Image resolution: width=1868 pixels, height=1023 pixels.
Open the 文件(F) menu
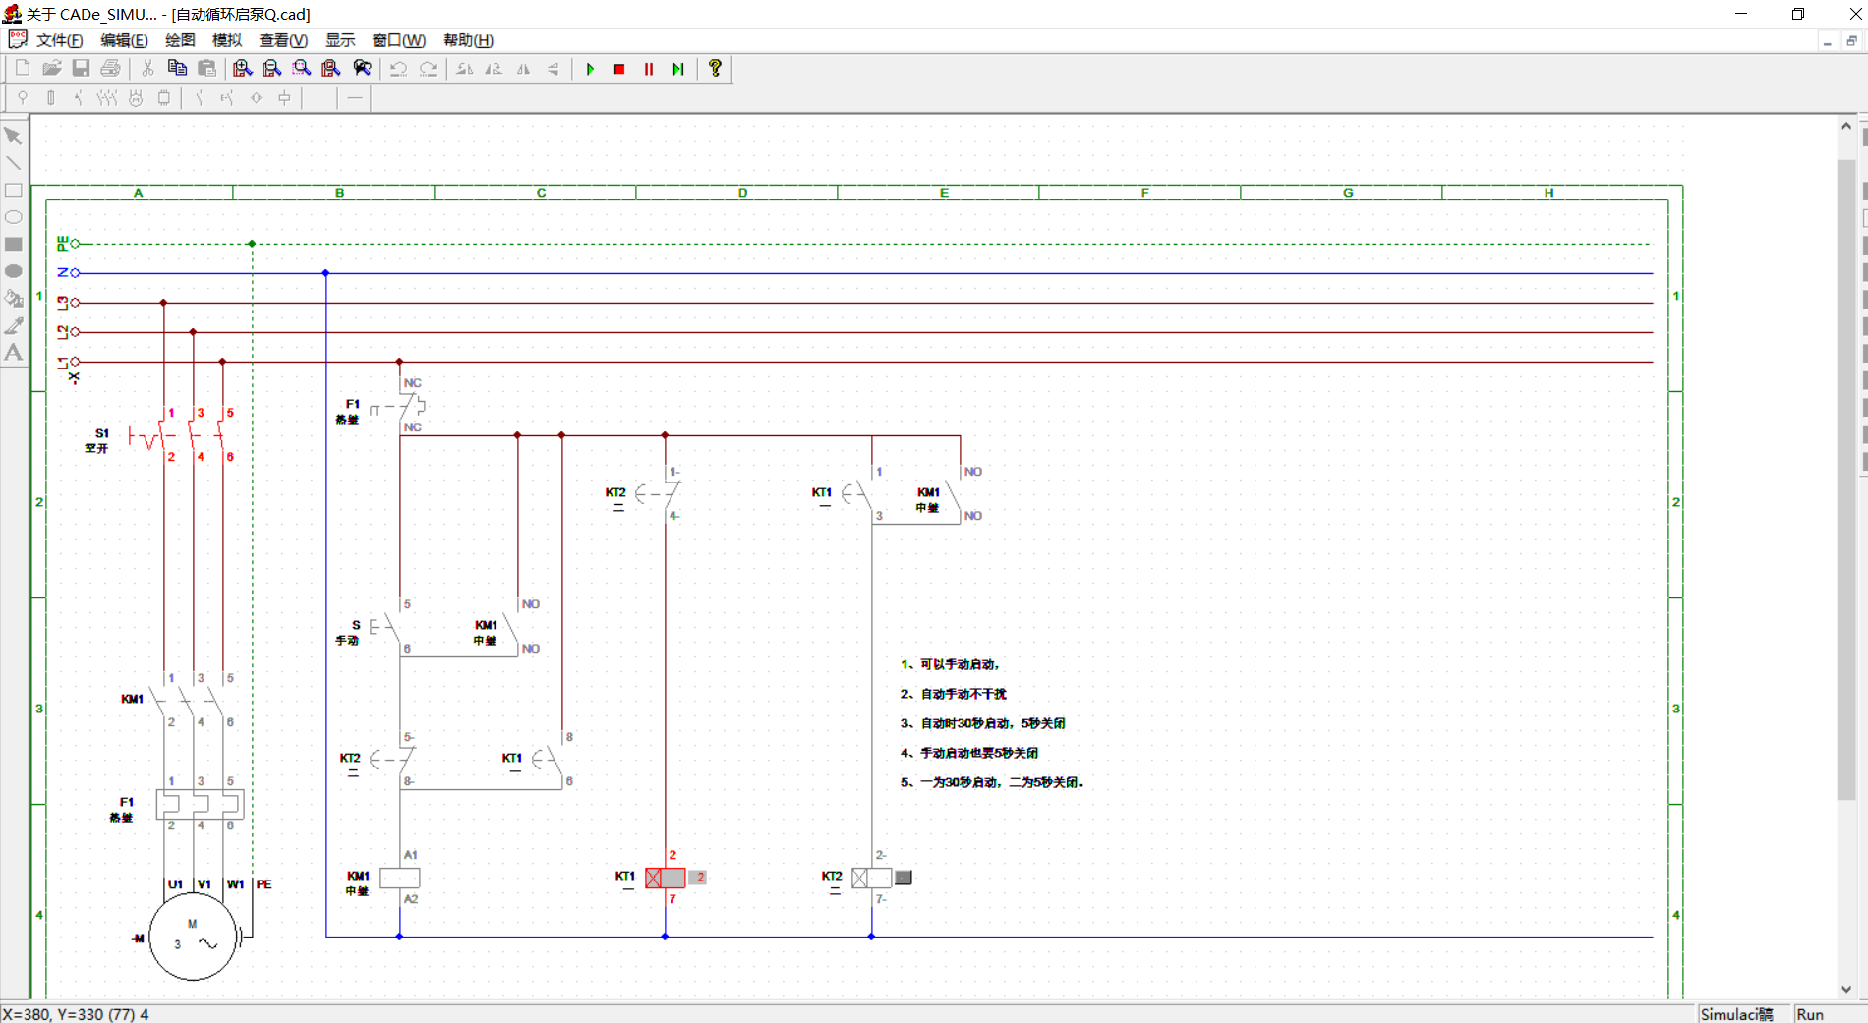tap(59, 40)
